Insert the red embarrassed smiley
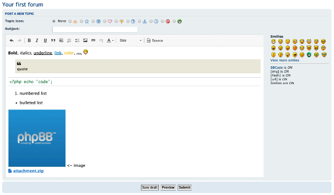 coord(295,48)
